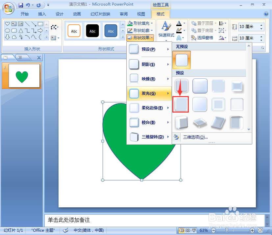Expand the shape styles gallery More arrow

point(123,37)
